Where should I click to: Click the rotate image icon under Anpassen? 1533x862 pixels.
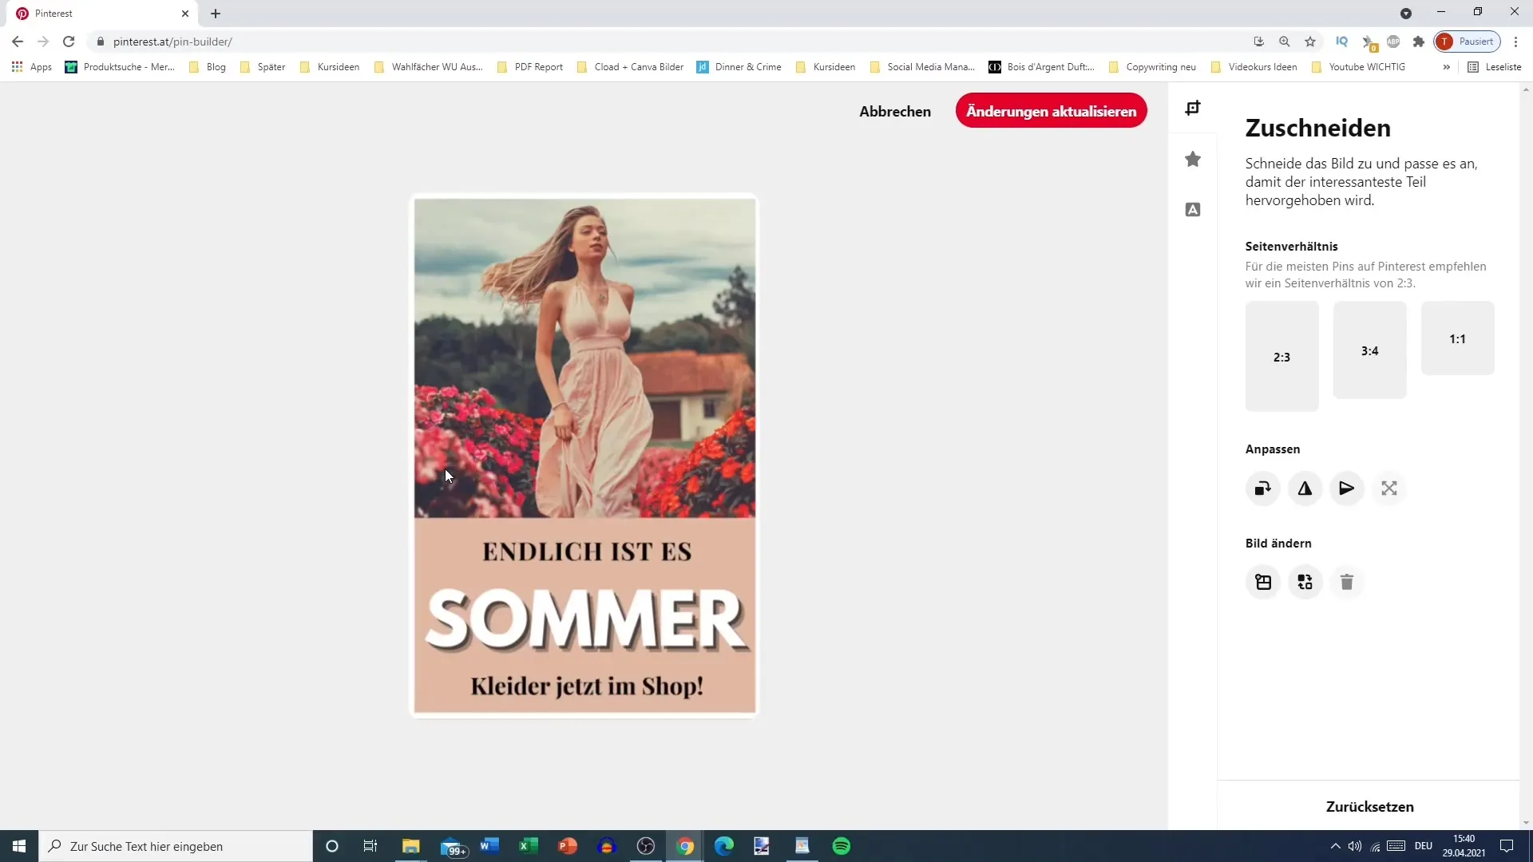(1262, 488)
